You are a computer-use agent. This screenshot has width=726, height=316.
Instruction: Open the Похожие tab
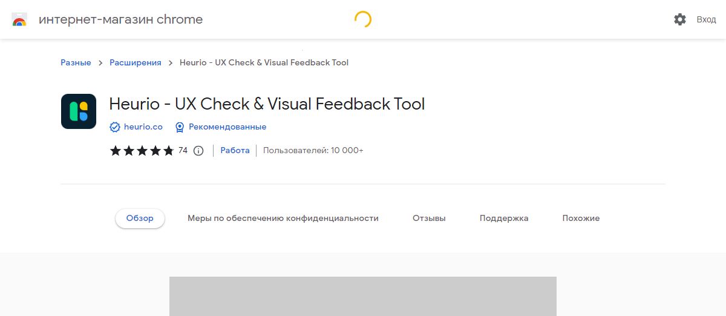[x=581, y=218]
